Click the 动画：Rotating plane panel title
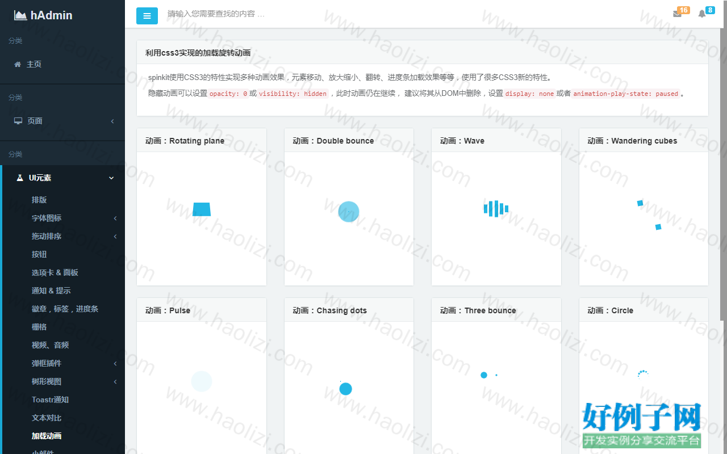Screen dimensions: 727x454 [x=185, y=141]
